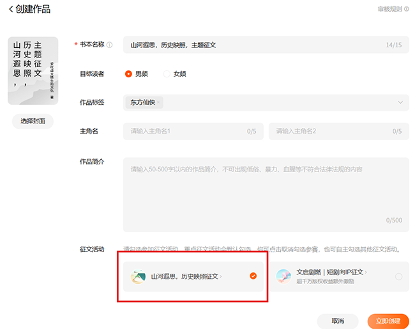Image resolution: width=415 pixels, height=330 pixels.
Task: Remove the 东方仙侠 tag via its x
Action: 159,102
